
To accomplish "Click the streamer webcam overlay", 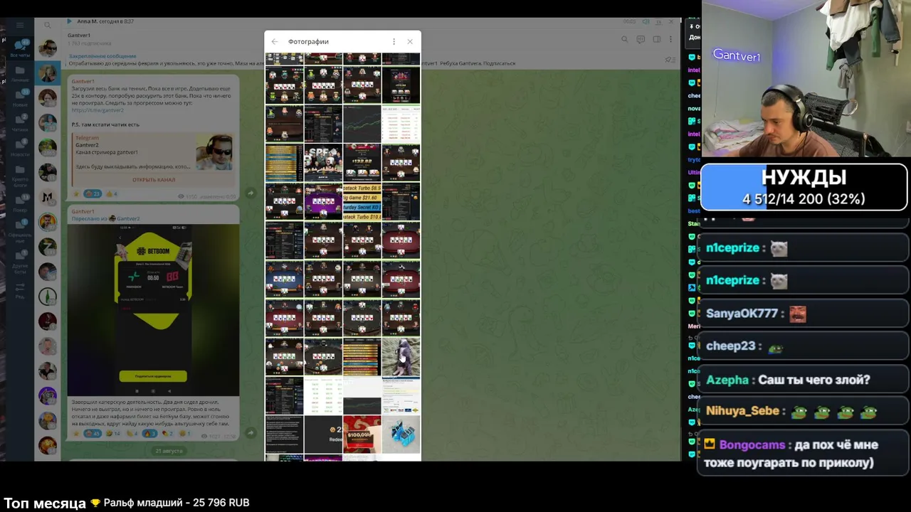I will pyautogui.click(x=806, y=78).
